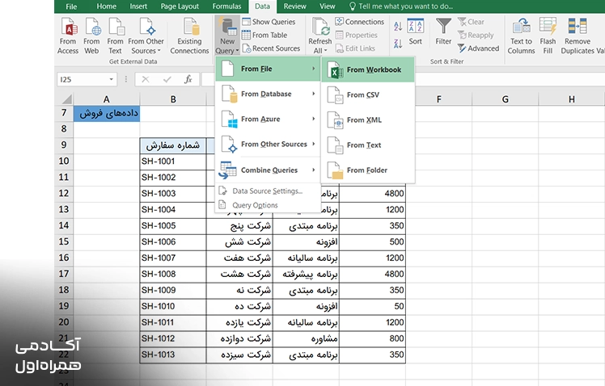Click the Select All corner triangle

[x=66, y=99]
